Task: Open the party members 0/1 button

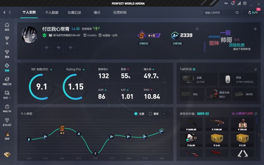Action: tap(253, 12)
